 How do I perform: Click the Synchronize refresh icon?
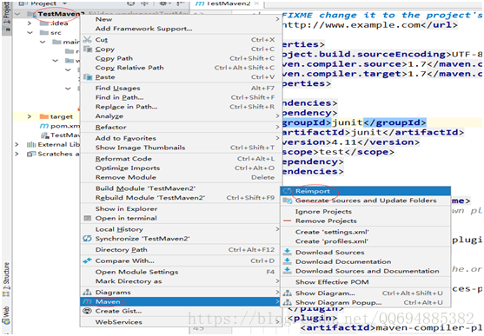88,239
